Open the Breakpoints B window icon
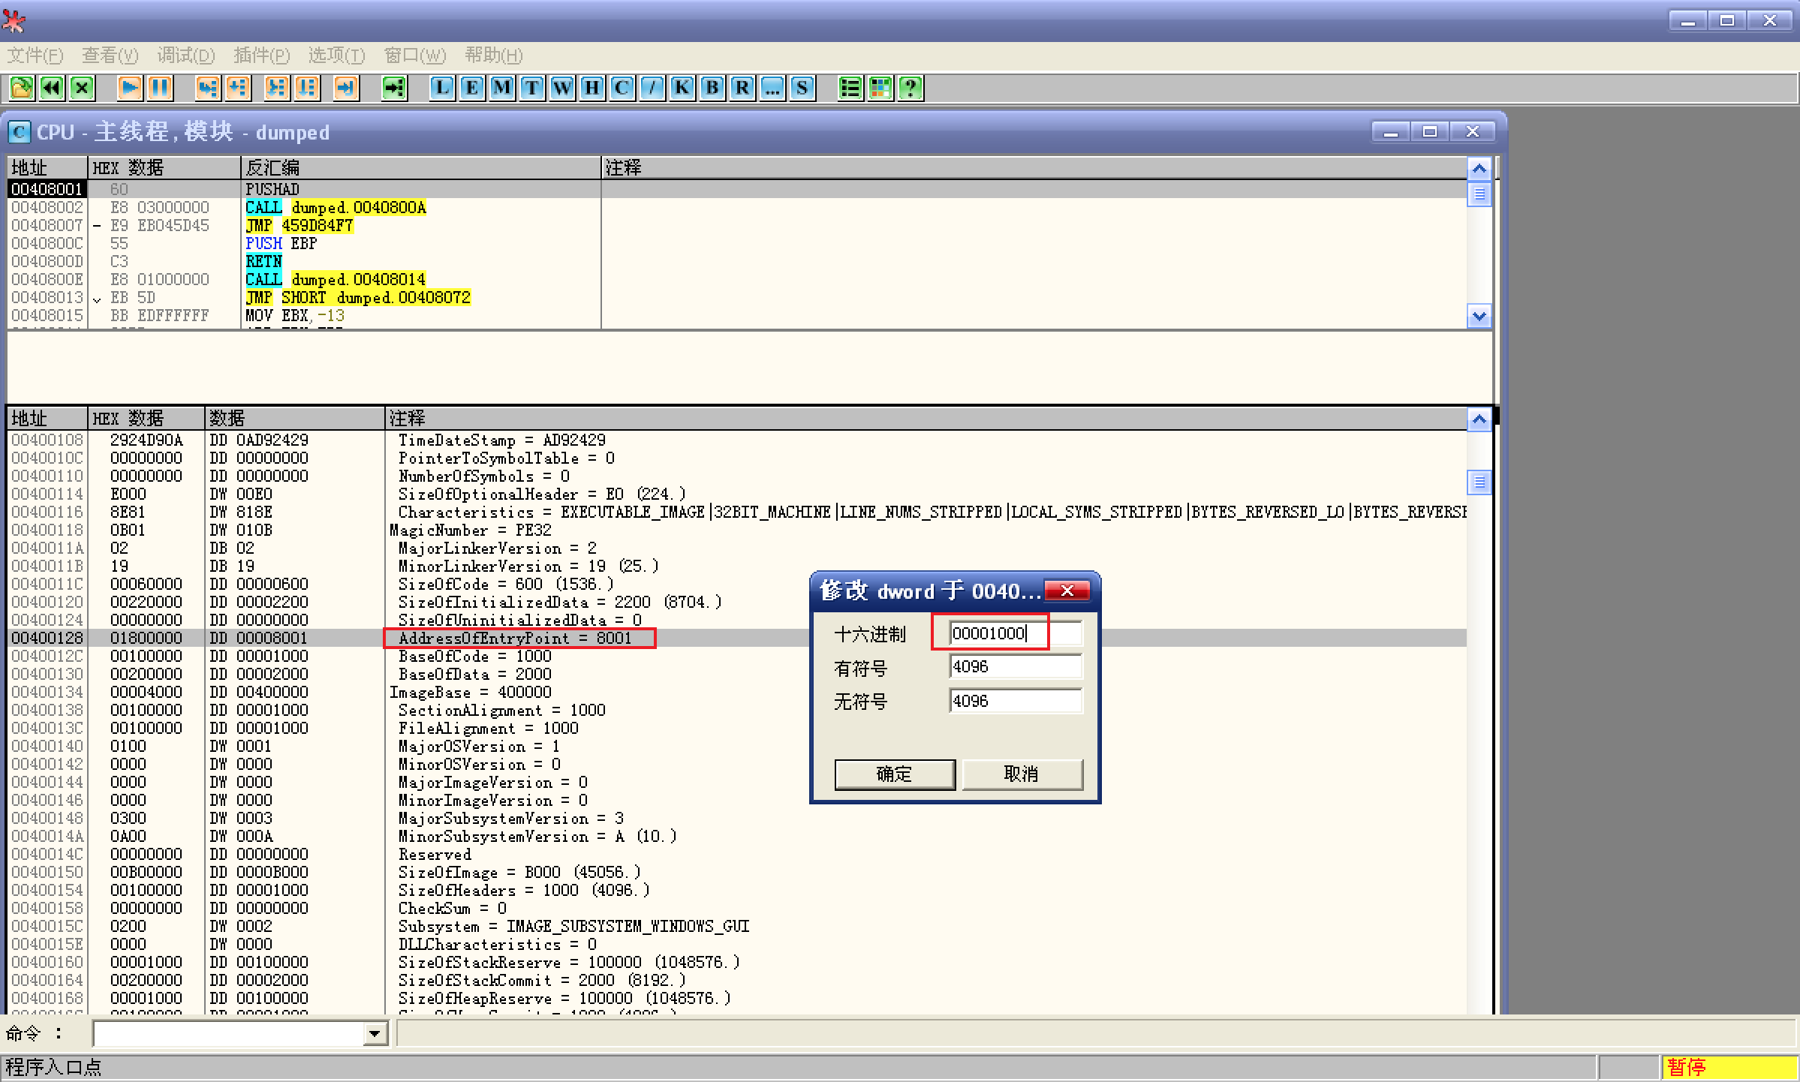Viewport: 1800px width, 1082px height. point(712,89)
